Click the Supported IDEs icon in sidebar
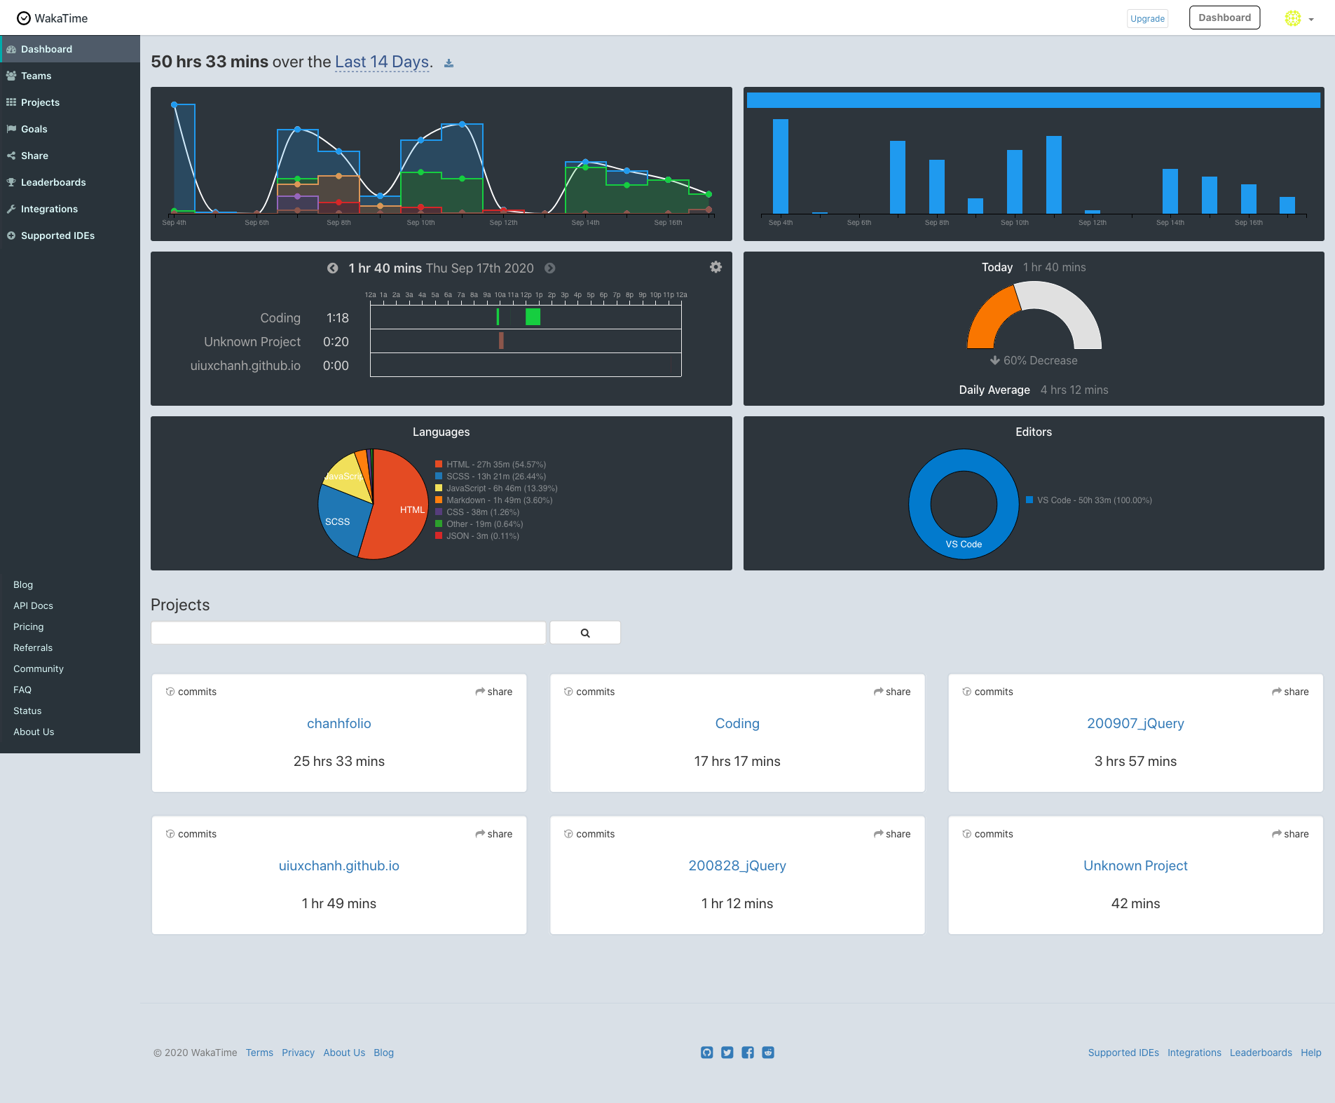Image resolution: width=1335 pixels, height=1103 pixels. [x=11, y=235]
